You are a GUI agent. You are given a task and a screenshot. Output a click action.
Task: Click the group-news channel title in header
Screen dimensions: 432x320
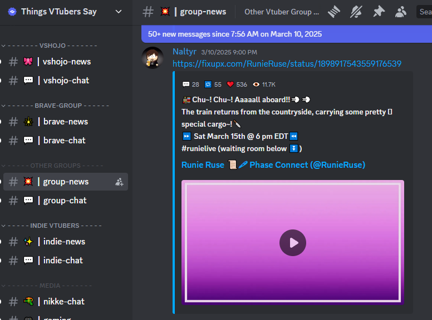tap(203, 12)
